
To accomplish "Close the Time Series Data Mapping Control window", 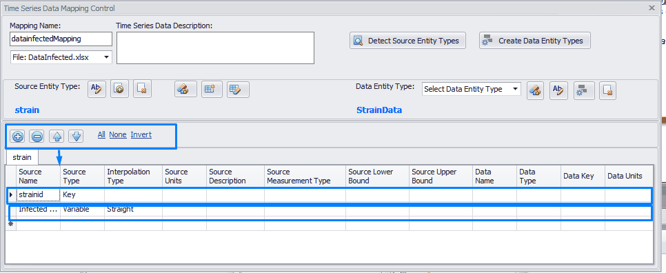I will click(x=652, y=8).
